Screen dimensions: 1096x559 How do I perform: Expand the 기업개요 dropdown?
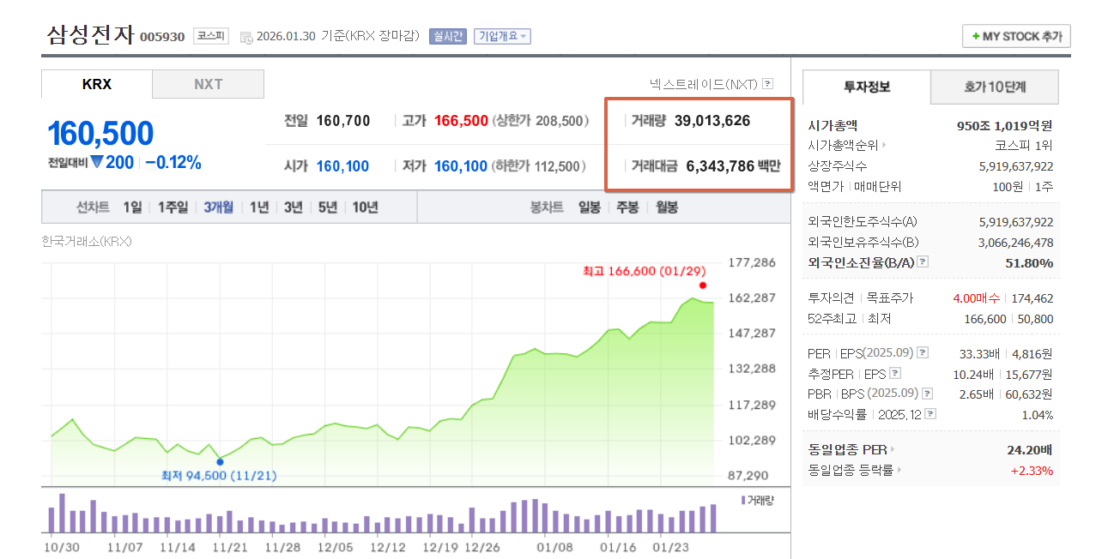click(x=502, y=36)
